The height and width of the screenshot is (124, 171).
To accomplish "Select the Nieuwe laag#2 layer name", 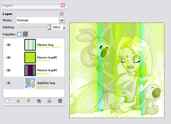I will [x=47, y=58].
